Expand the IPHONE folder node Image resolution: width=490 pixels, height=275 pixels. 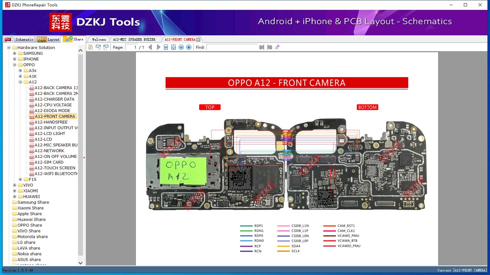click(x=15, y=59)
